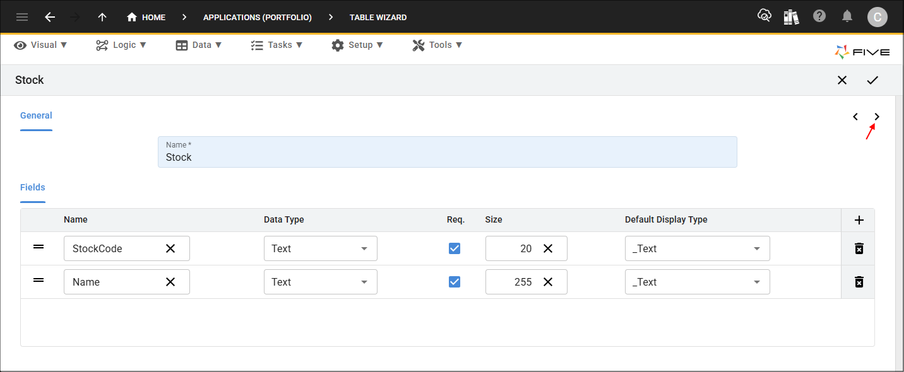Open the Data menu
This screenshot has width=904, height=372.
[199, 45]
